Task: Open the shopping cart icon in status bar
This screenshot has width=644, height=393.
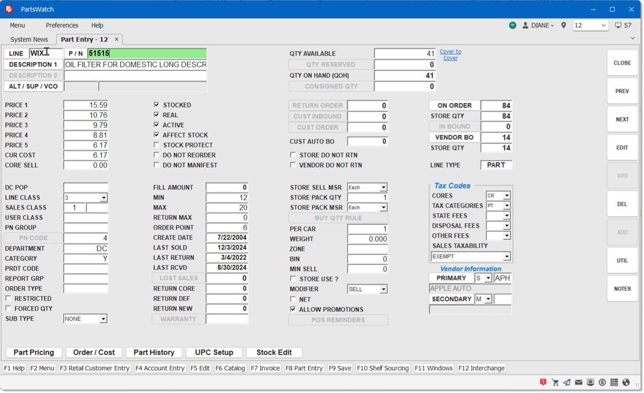Action: tap(555, 382)
